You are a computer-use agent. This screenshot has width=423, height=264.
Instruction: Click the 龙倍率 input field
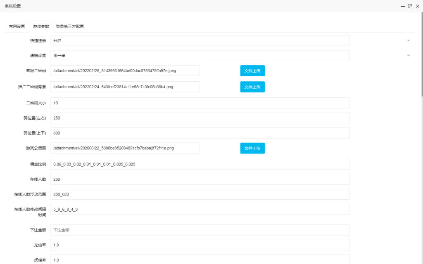point(200,245)
